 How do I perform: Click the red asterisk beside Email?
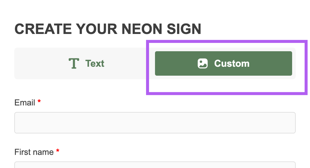pos(39,102)
